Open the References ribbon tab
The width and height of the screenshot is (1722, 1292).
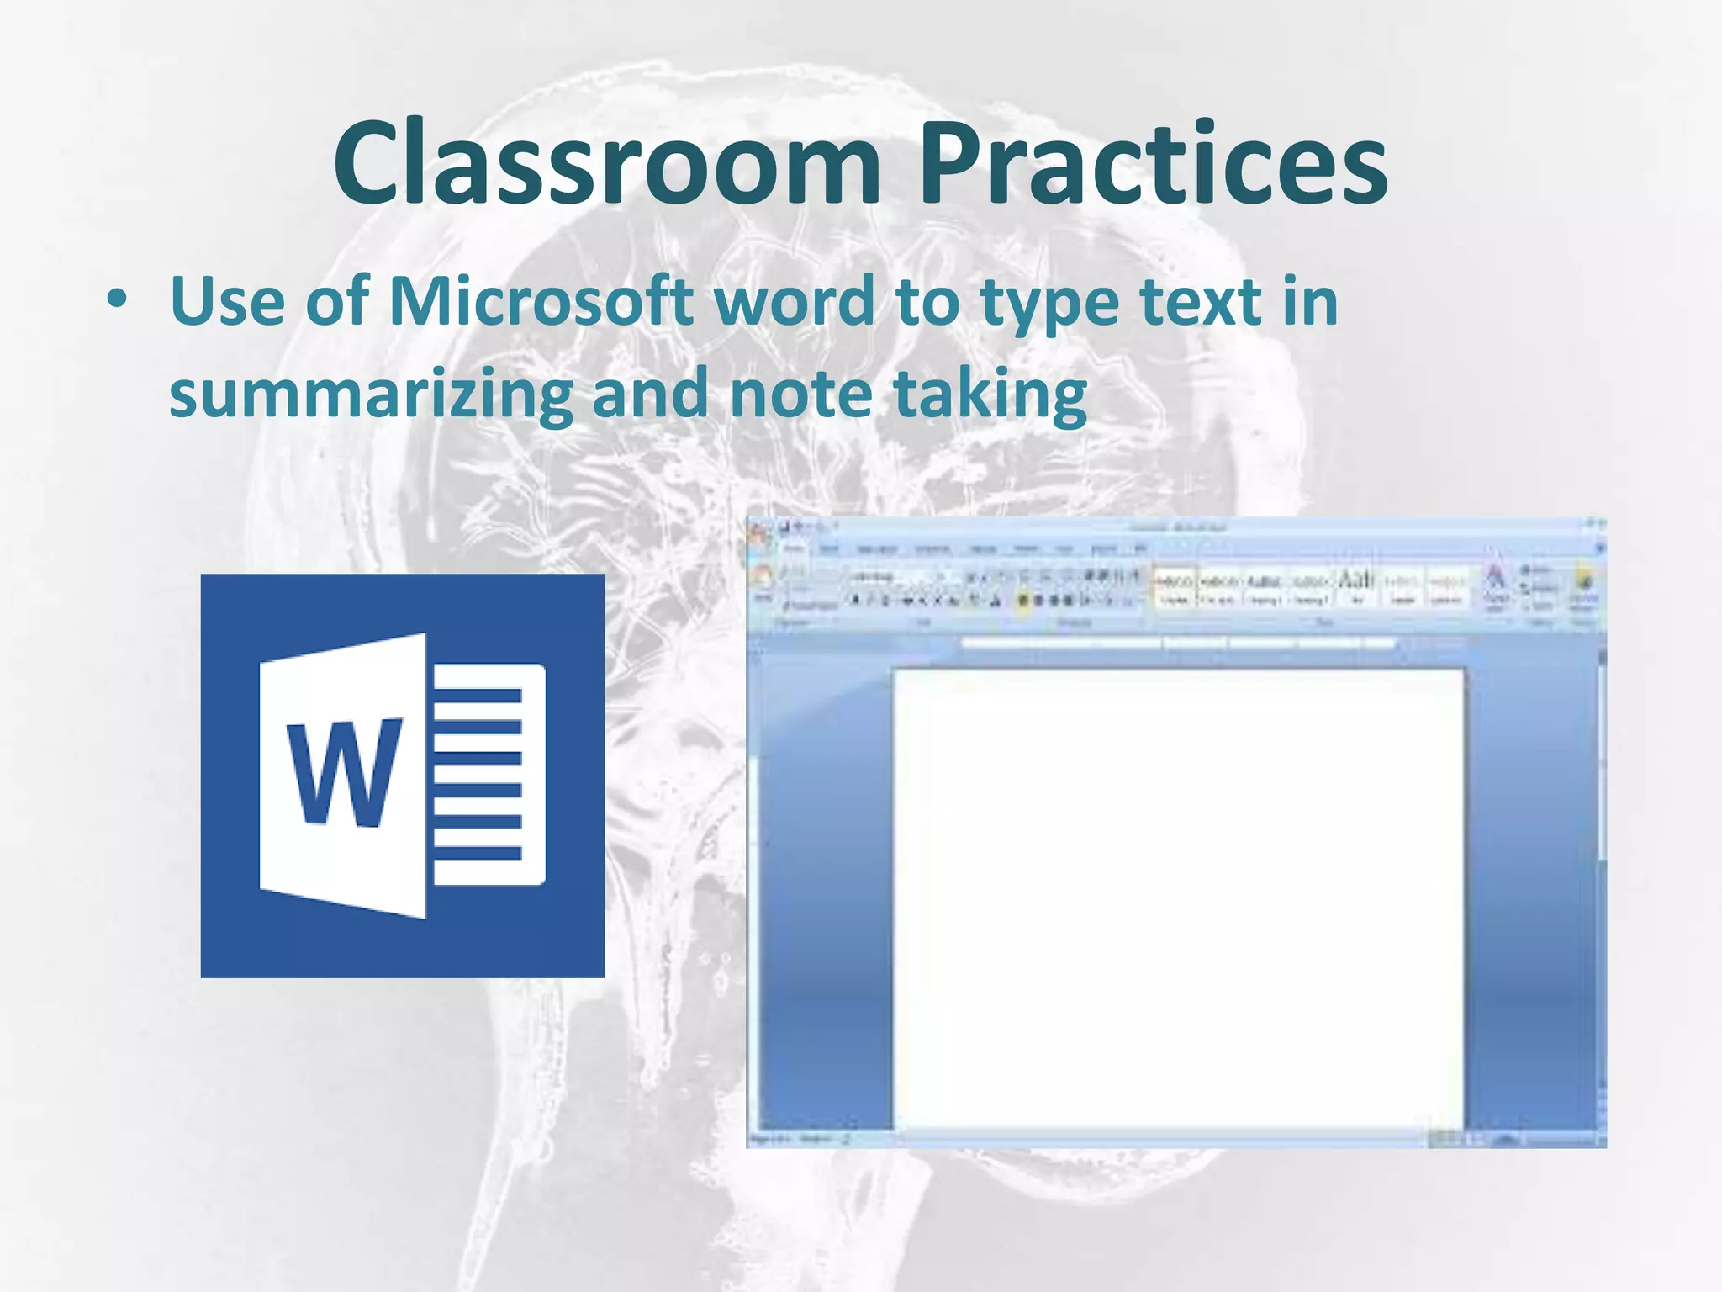[932, 549]
